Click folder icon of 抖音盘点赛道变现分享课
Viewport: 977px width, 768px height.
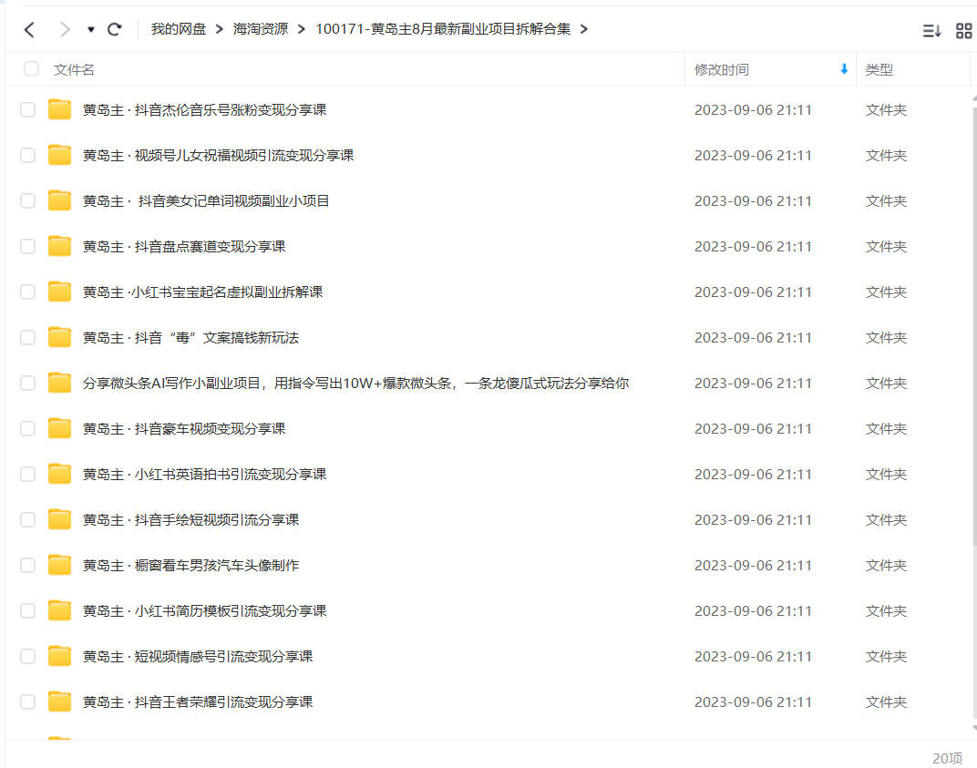coord(60,246)
